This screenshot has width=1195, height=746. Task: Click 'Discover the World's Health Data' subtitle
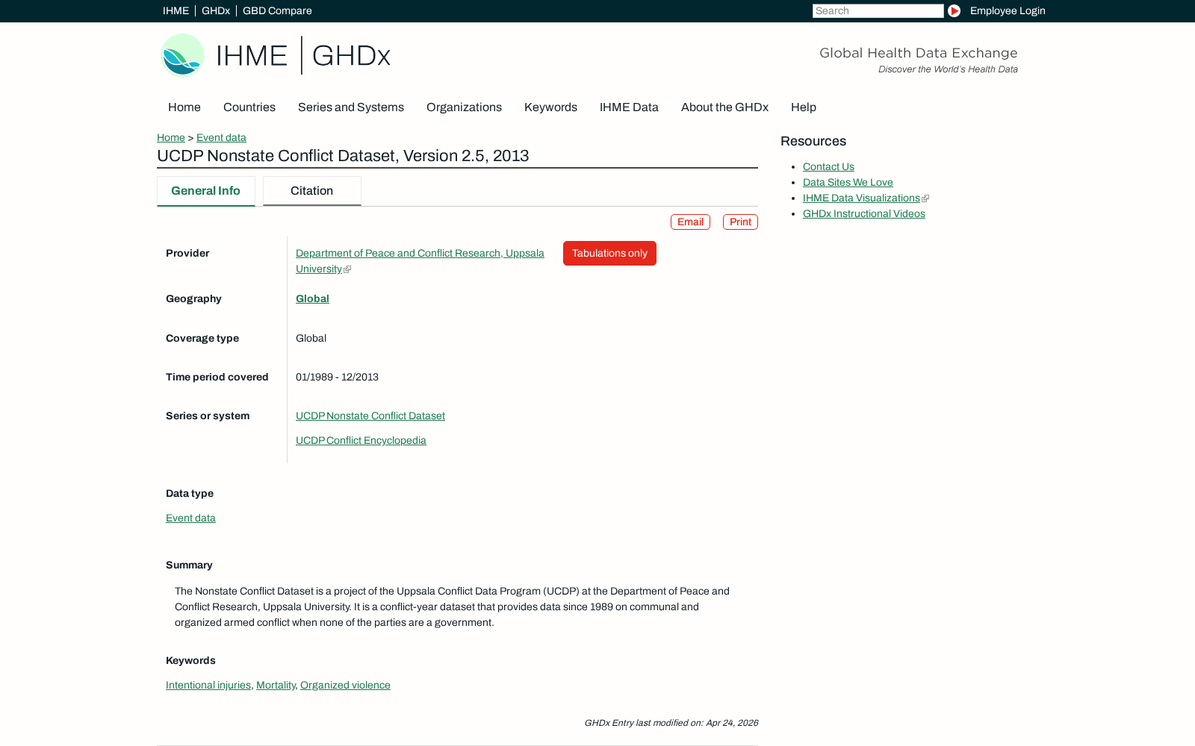pyautogui.click(x=948, y=69)
